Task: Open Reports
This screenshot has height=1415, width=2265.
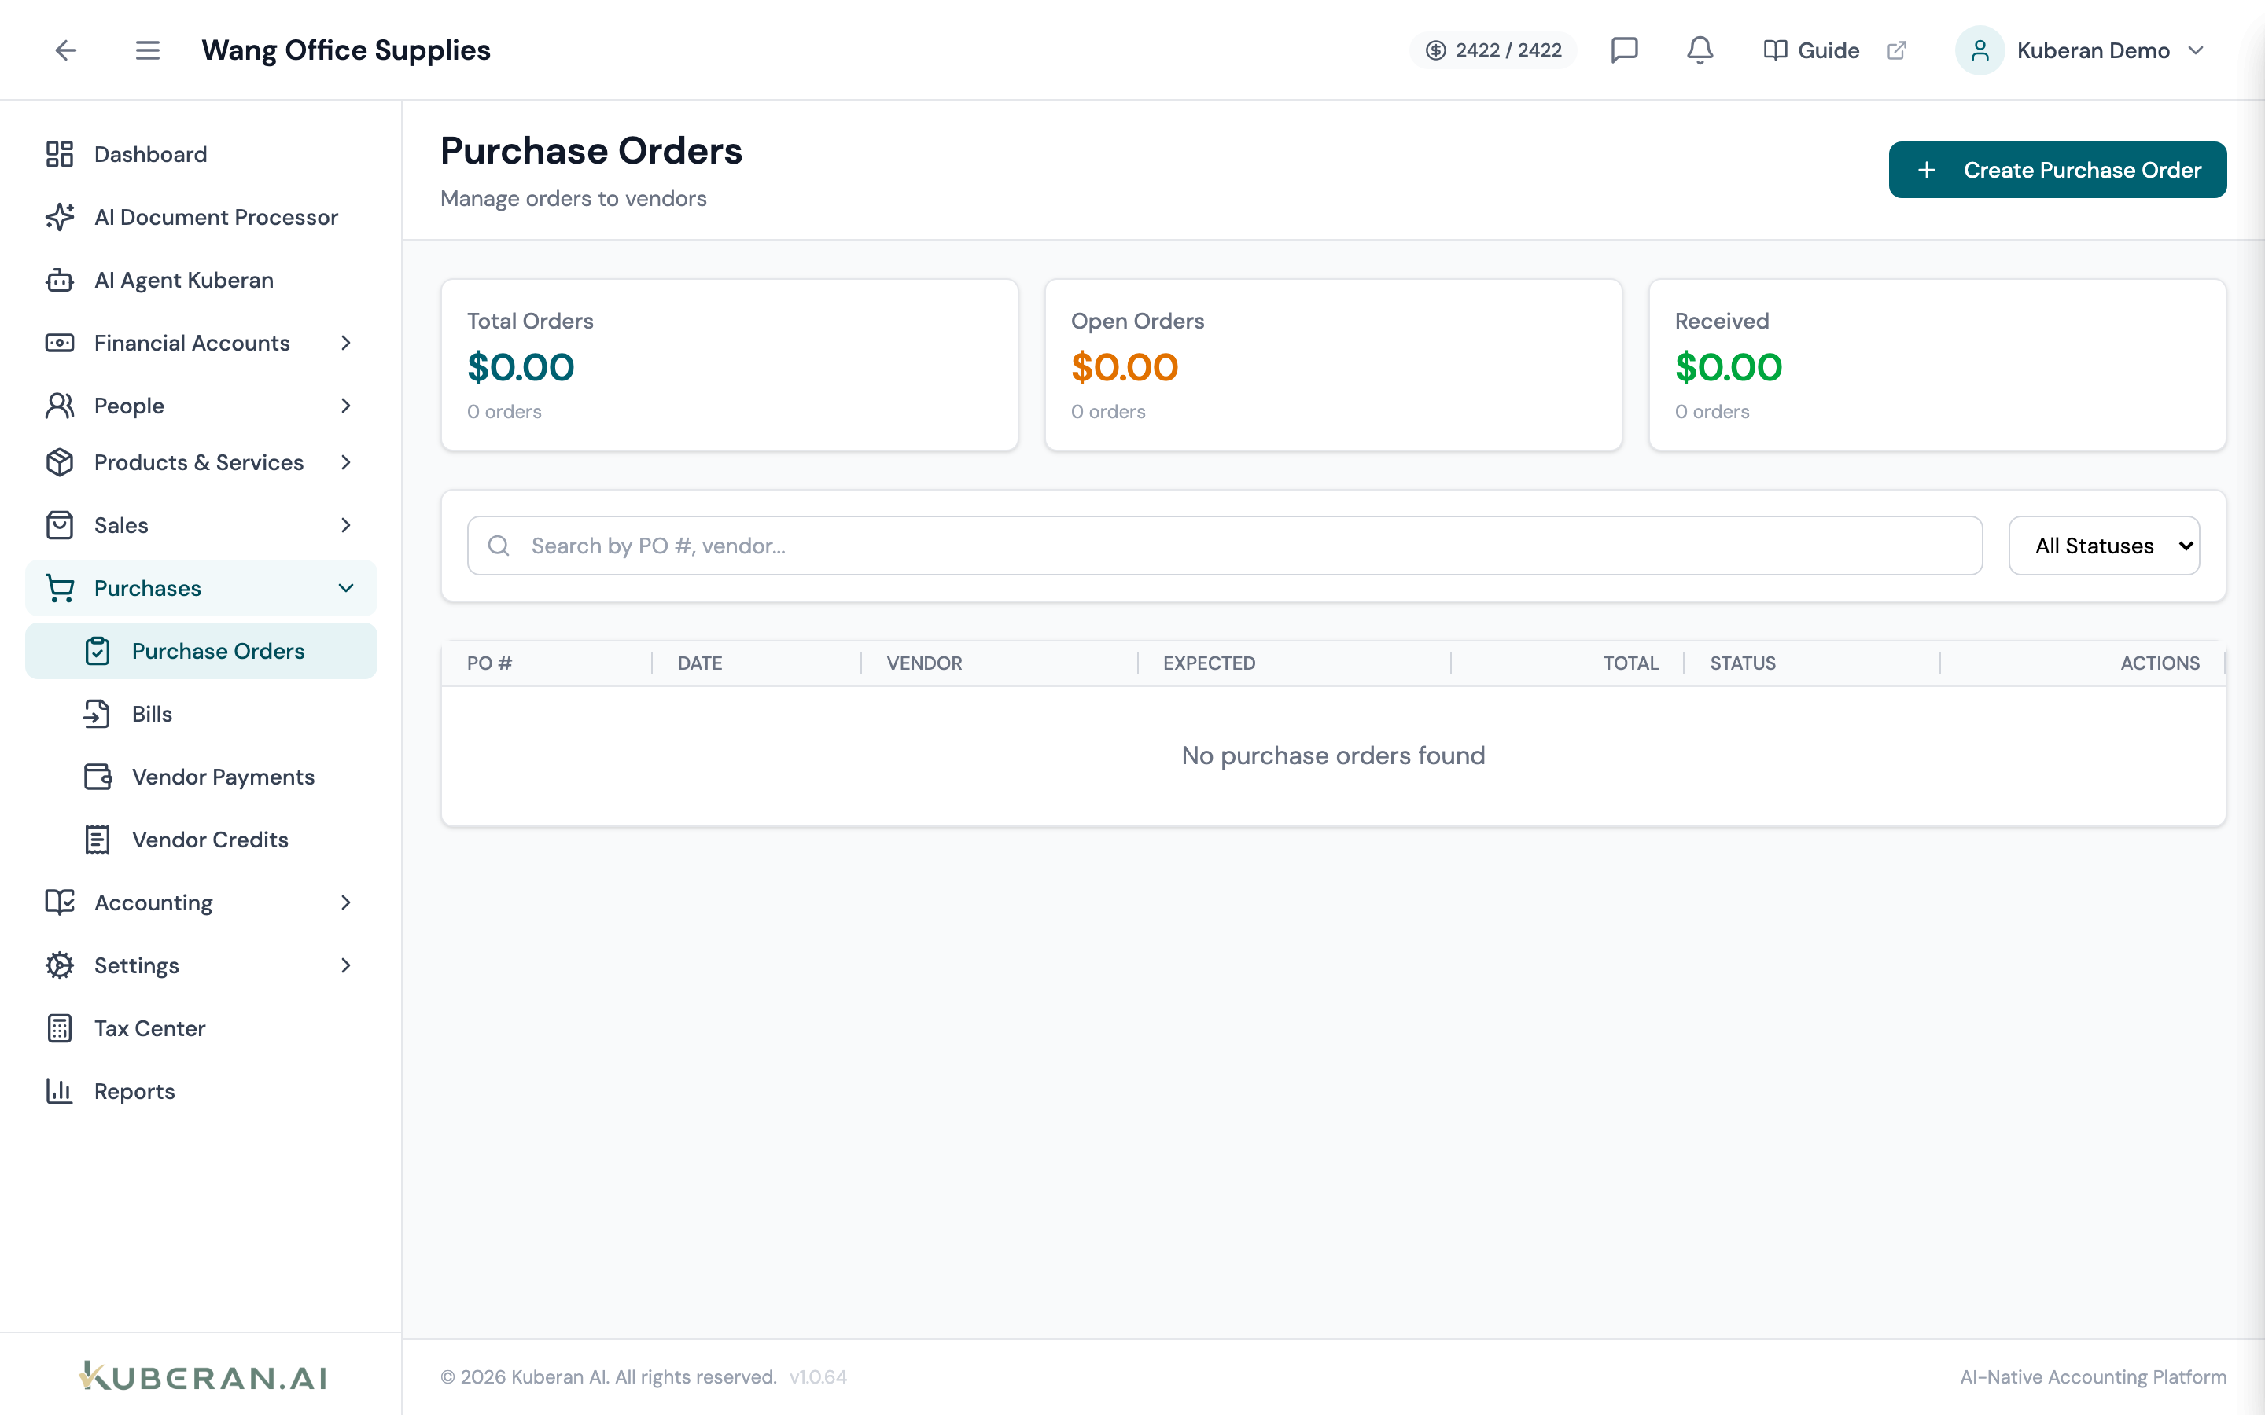Action: click(x=201, y=1091)
